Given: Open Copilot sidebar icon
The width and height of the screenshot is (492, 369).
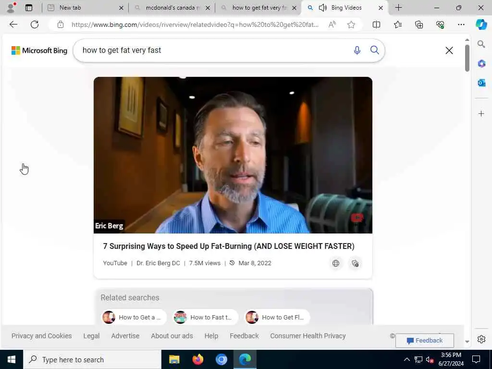Looking at the screenshot, I should point(481,25).
